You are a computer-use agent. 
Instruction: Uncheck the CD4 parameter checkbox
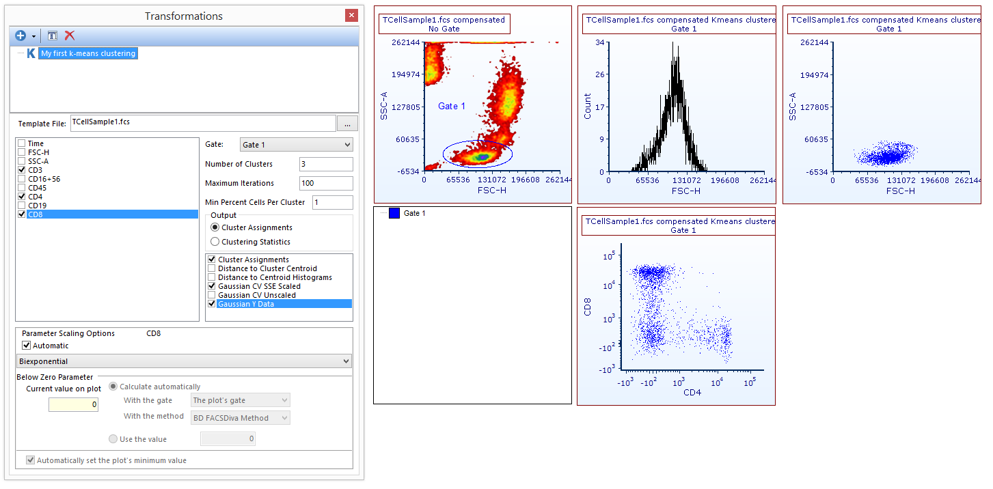[22, 197]
